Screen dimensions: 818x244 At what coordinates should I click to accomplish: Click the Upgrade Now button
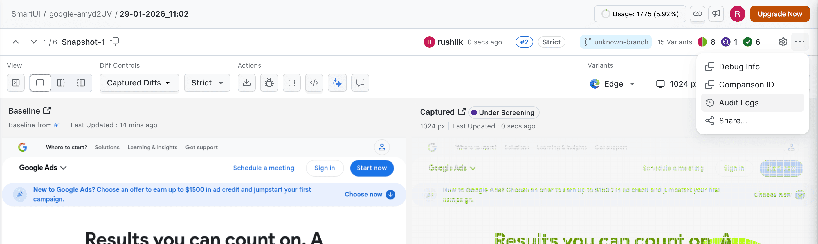pyautogui.click(x=779, y=14)
